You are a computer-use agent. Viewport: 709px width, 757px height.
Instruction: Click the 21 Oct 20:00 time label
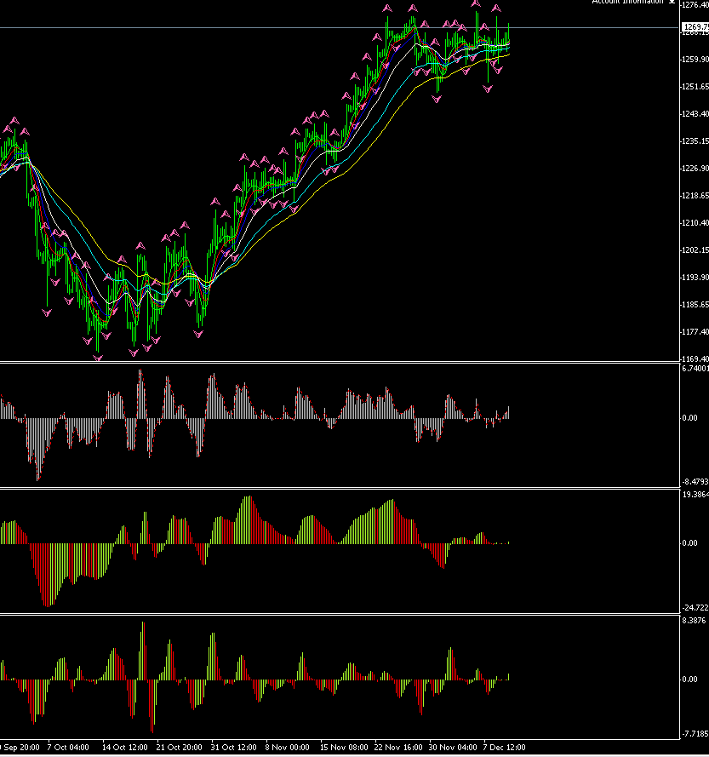[179, 748]
